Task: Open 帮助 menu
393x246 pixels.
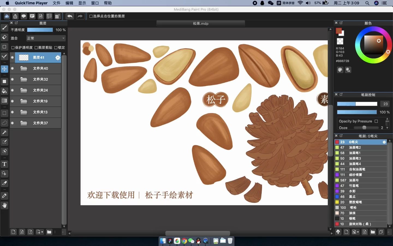Action: 108,3
